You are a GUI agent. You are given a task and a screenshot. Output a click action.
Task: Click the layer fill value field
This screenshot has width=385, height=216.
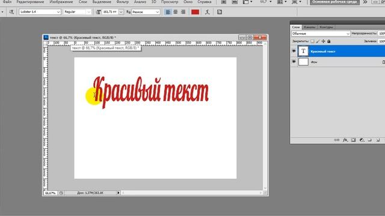[x=381, y=41]
